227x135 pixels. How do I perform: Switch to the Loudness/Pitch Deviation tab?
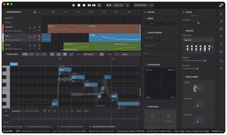103,127
